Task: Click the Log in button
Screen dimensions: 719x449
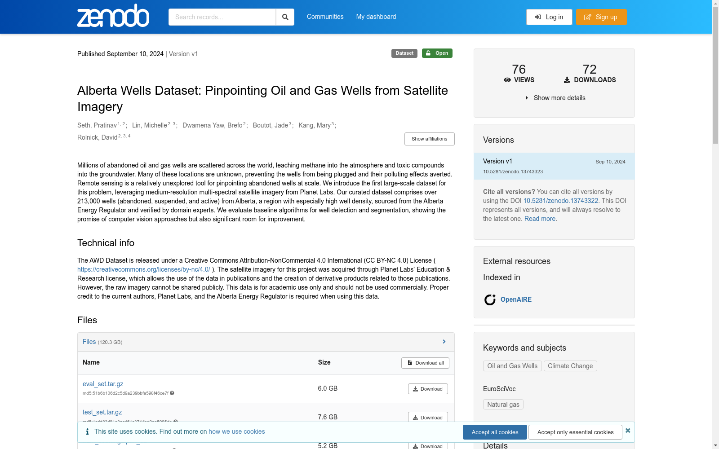Action: 549,17
